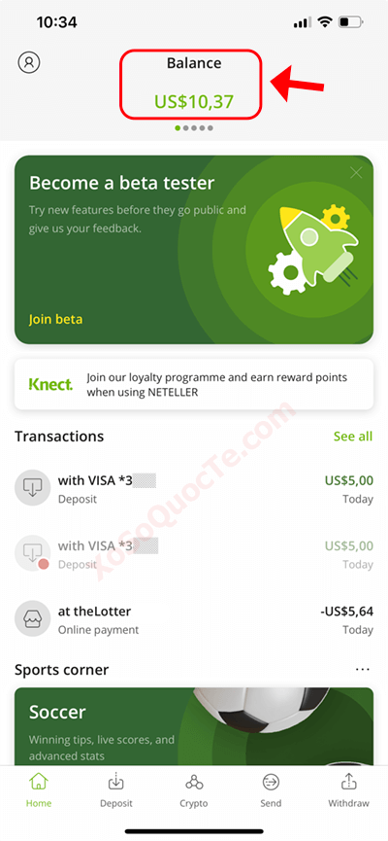Open theLotter online payment transaction
Viewport: 388px width, 841px height.
(x=194, y=619)
